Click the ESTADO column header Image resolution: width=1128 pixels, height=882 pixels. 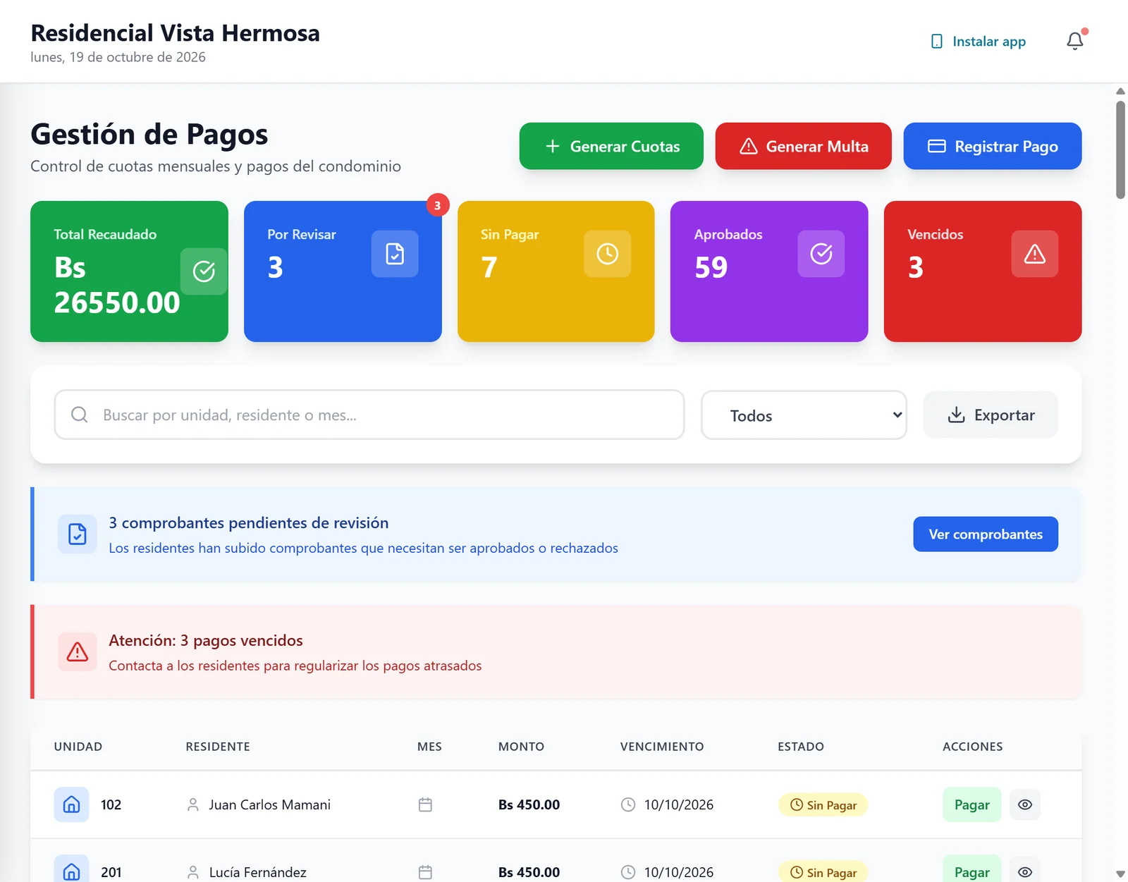click(x=801, y=747)
